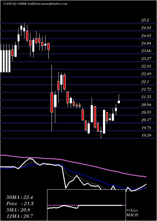Click inside the MACD inset panel

click(x=86, y=205)
